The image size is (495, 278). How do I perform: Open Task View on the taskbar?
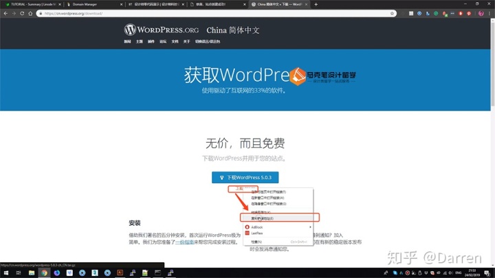point(19,273)
